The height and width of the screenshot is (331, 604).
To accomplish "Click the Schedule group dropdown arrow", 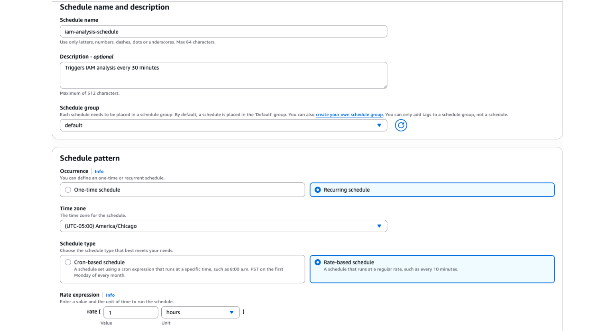I will click(379, 125).
